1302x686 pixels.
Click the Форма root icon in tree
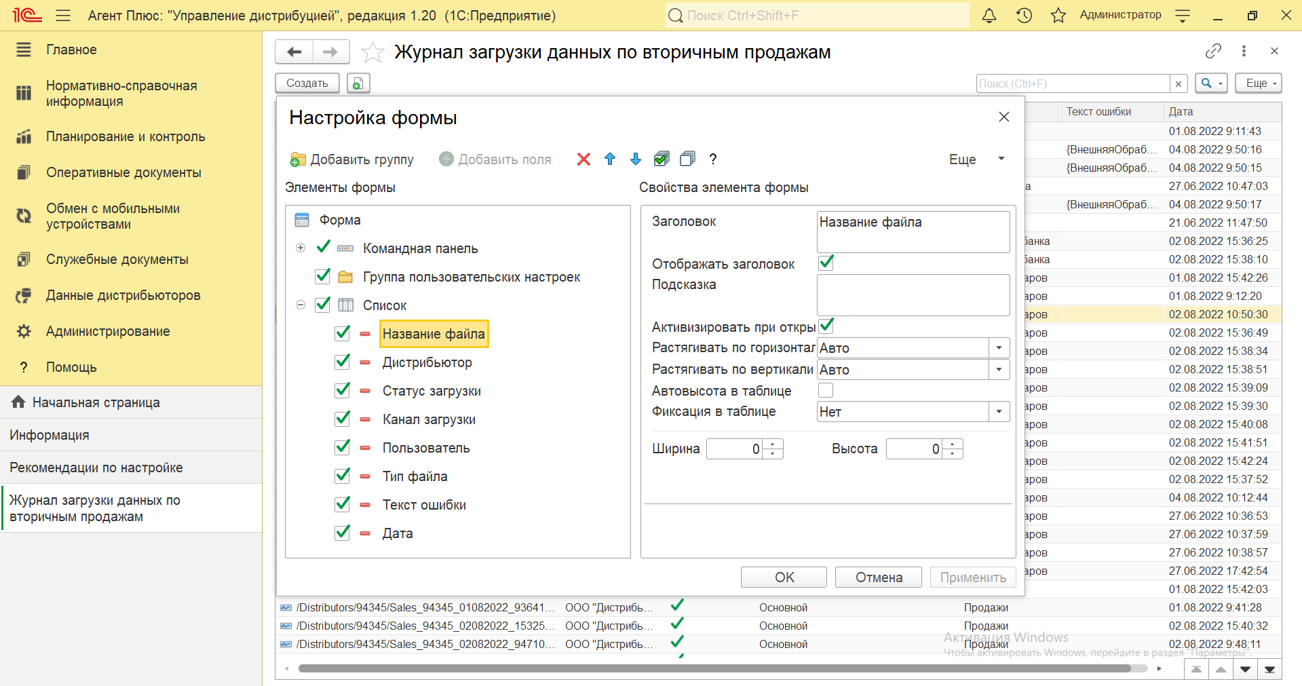(302, 220)
